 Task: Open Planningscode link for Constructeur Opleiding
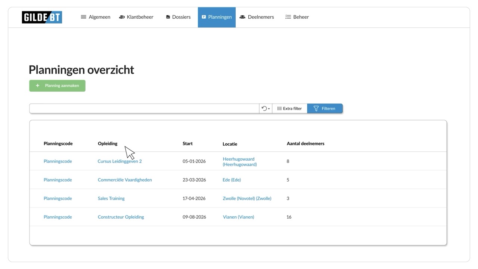58,217
